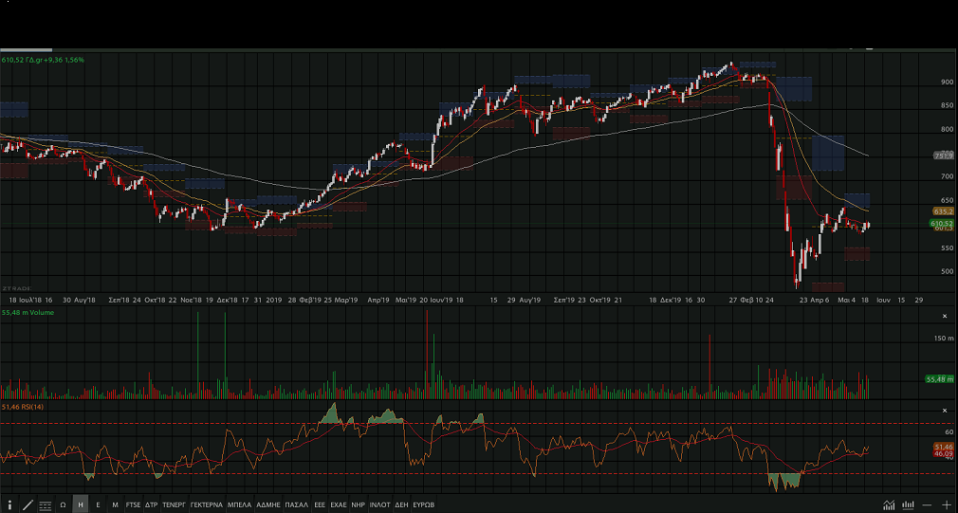Click the 610,52 current price marker

[941, 223]
